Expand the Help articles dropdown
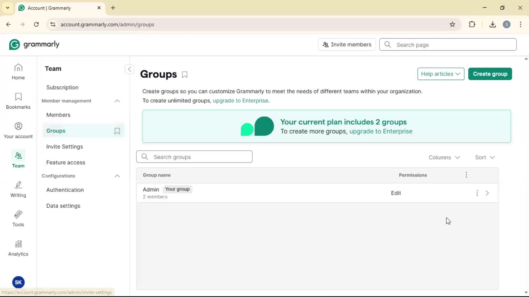This screenshot has height=297, width=529. coord(441,74)
